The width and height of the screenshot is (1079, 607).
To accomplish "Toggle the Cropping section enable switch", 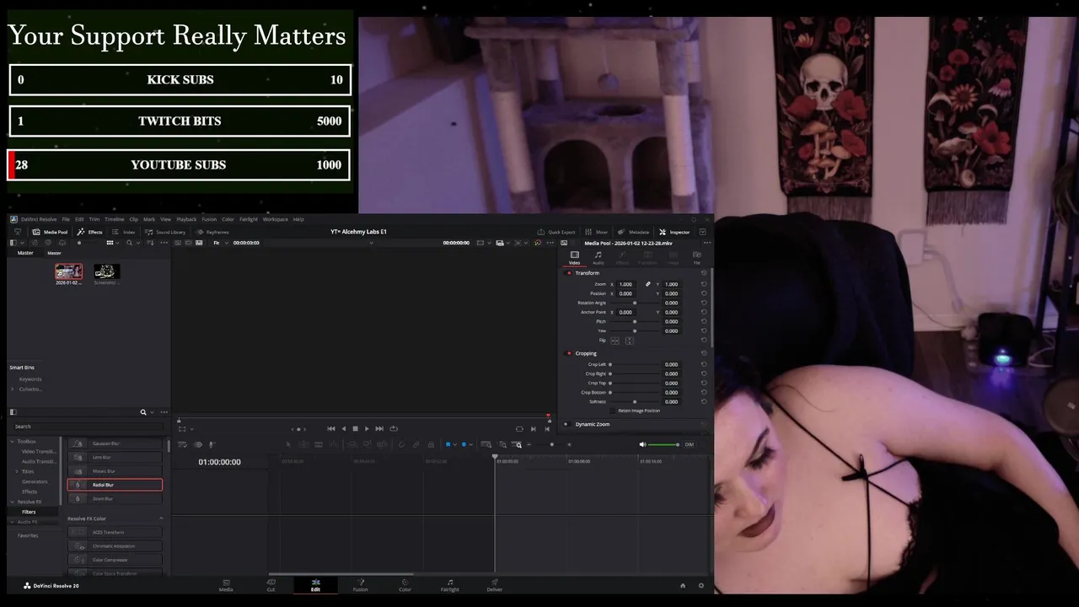I will 569,353.
